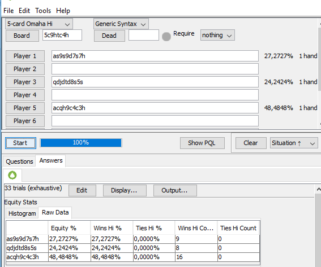Click the Dead cards button

click(109, 36)
